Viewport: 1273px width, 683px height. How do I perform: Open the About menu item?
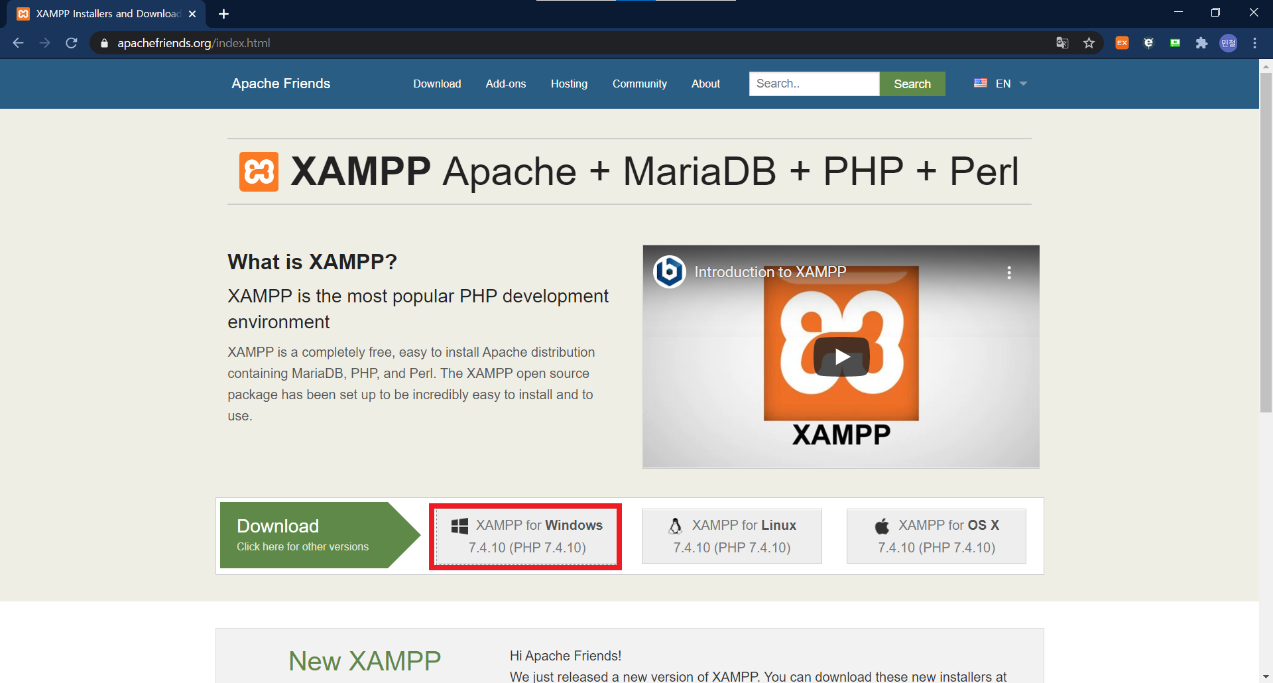tap(705, 84)
